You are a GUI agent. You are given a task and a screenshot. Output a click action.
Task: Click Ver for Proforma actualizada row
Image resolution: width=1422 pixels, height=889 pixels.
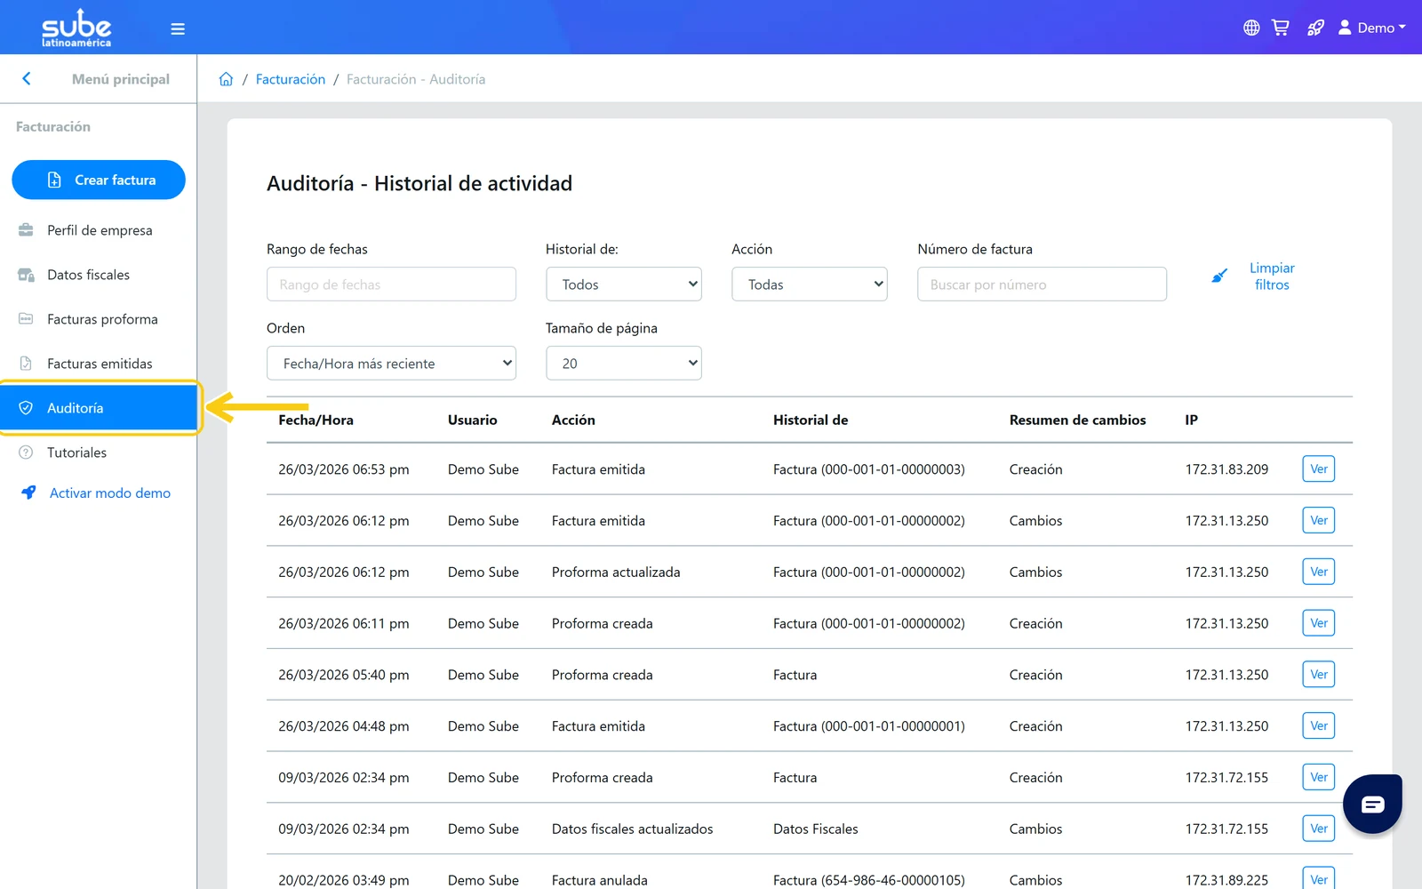[x=1319, y=572]
